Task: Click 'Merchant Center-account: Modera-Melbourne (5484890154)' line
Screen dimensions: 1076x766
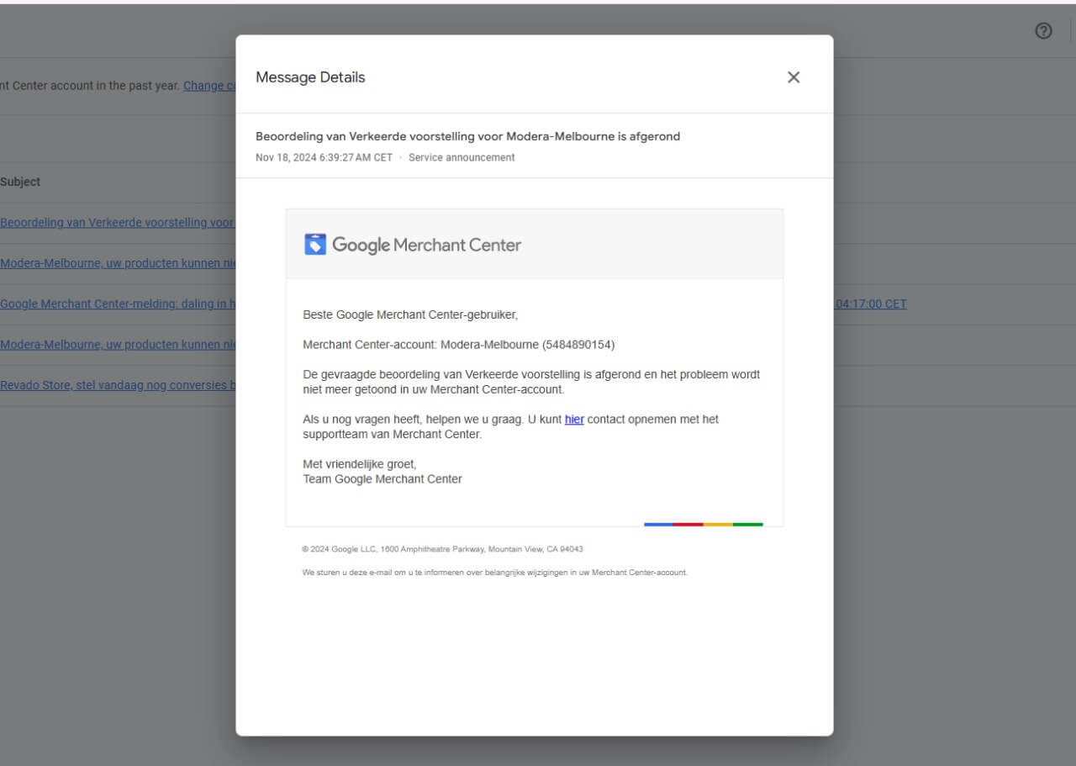Action: [459, 345]
